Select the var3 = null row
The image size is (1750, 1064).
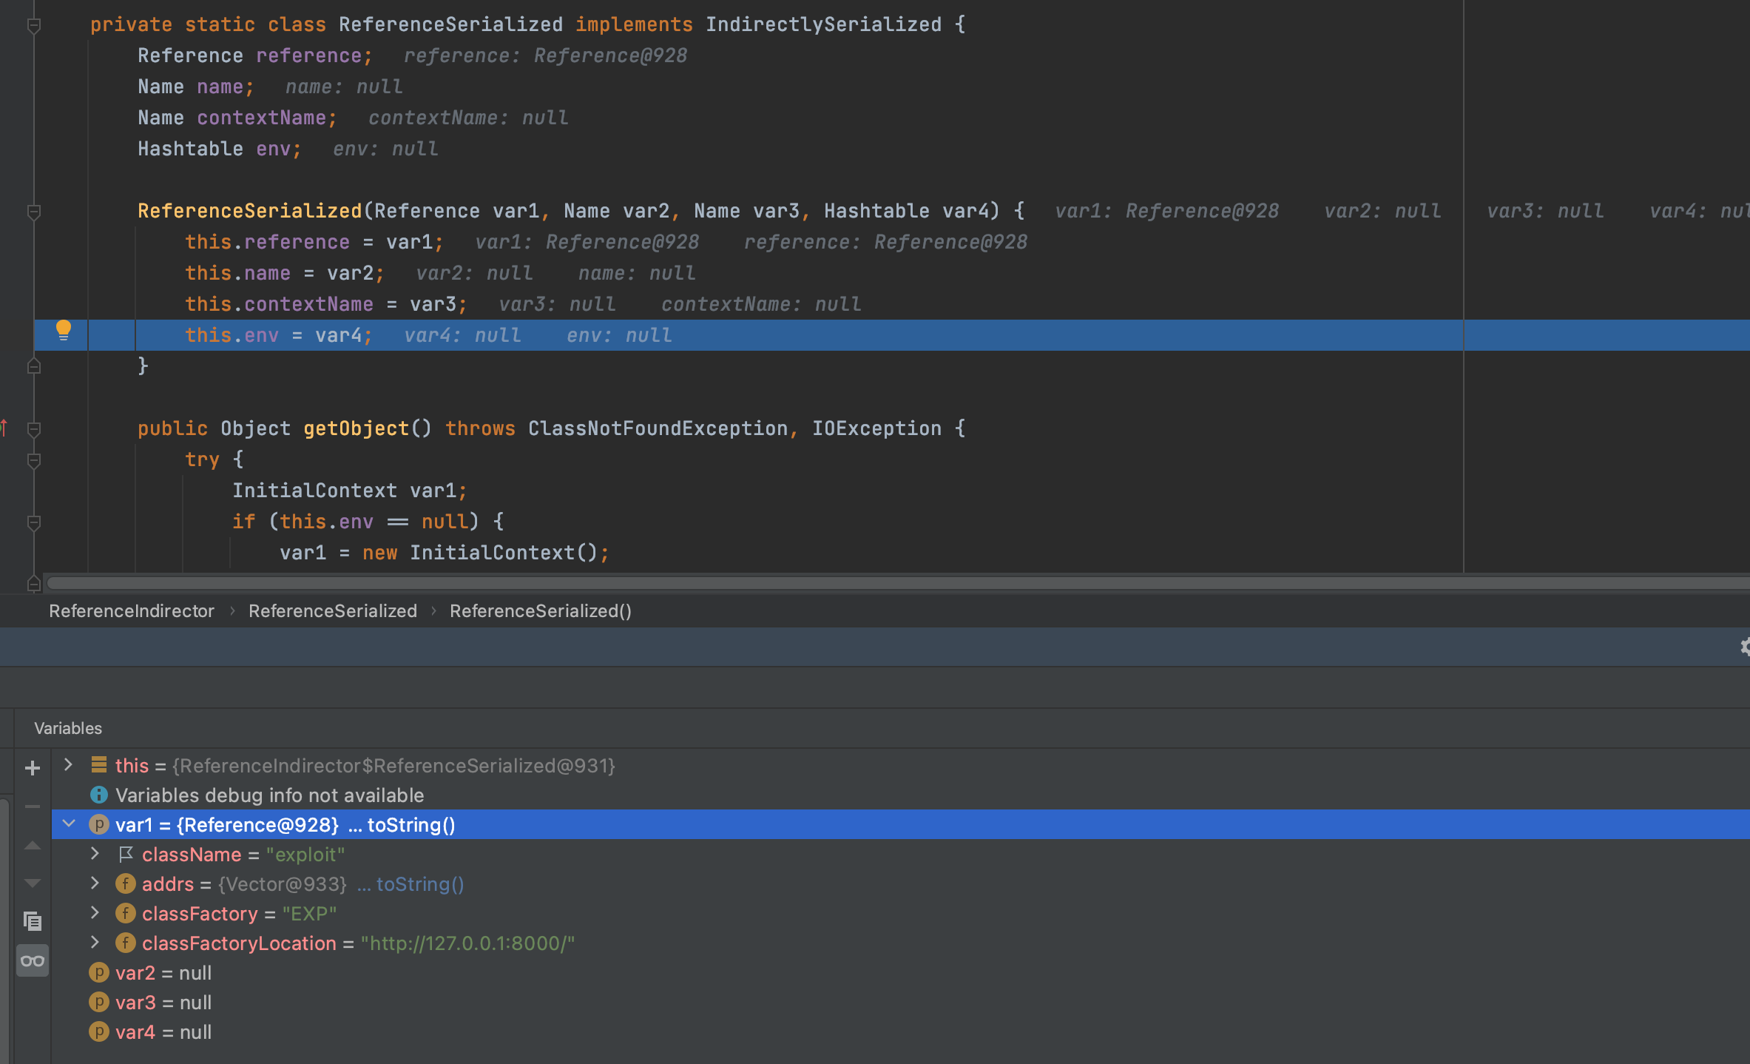pos(901,1002)
